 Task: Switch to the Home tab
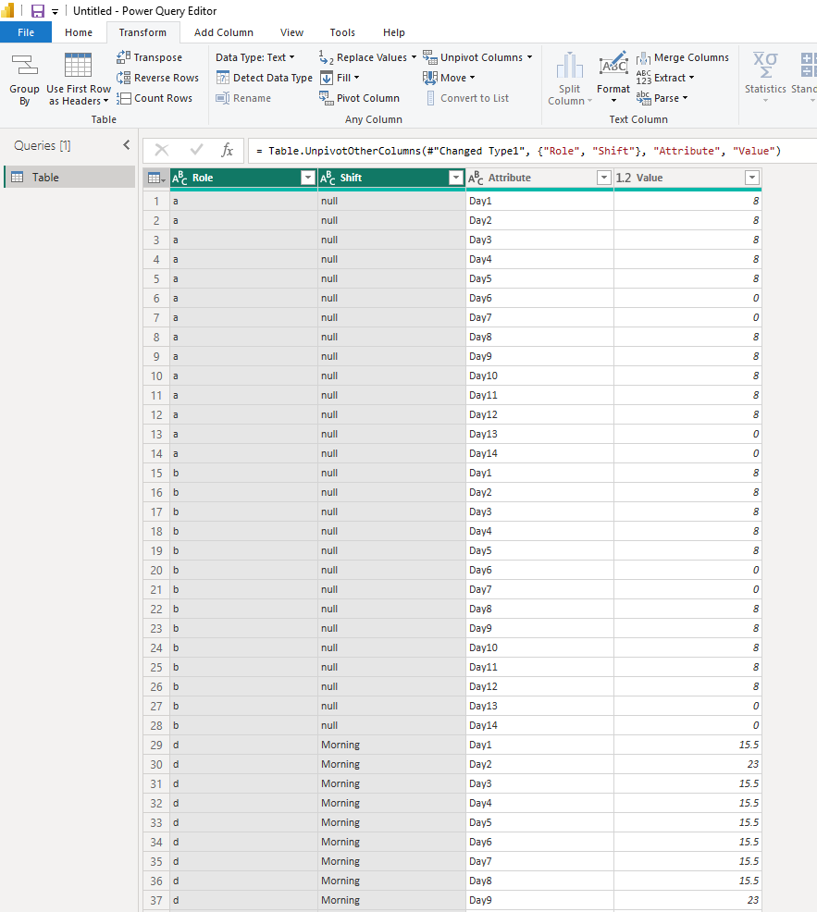(x=79, y=32)
